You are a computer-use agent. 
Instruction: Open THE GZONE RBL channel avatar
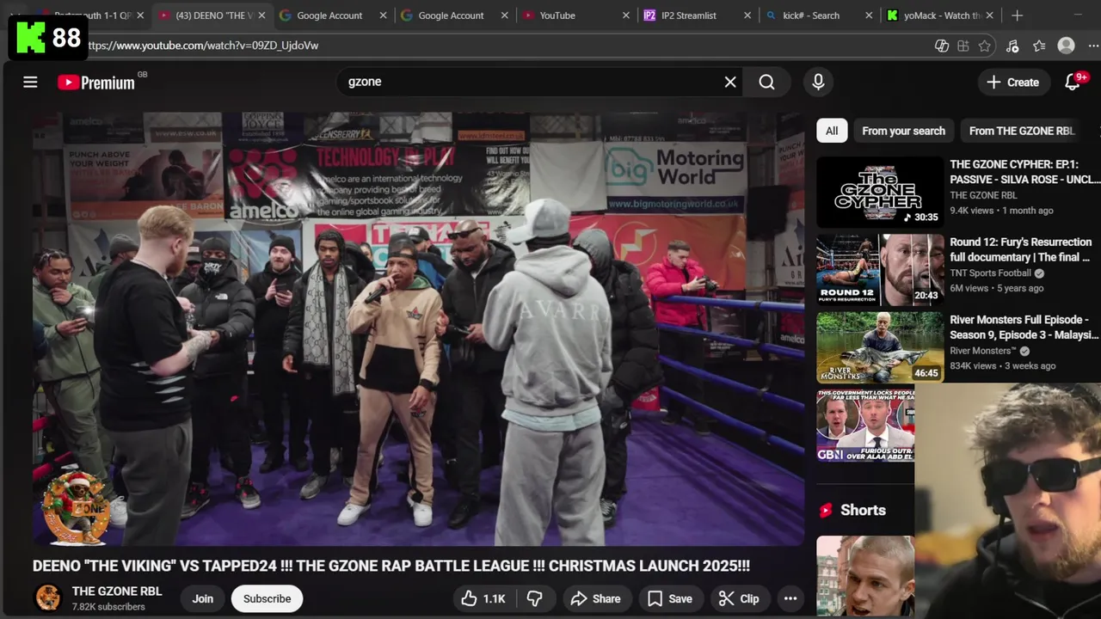click(x=48, y=598)
